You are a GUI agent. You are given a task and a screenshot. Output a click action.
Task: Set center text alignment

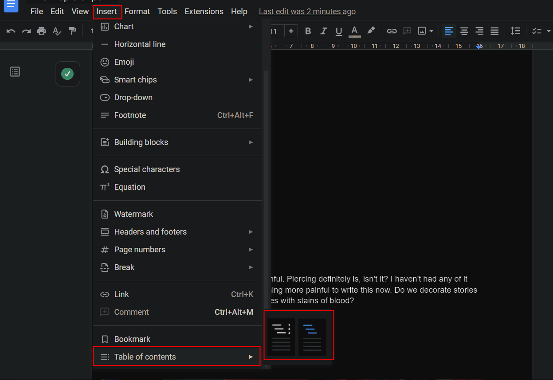click(464, 31)
